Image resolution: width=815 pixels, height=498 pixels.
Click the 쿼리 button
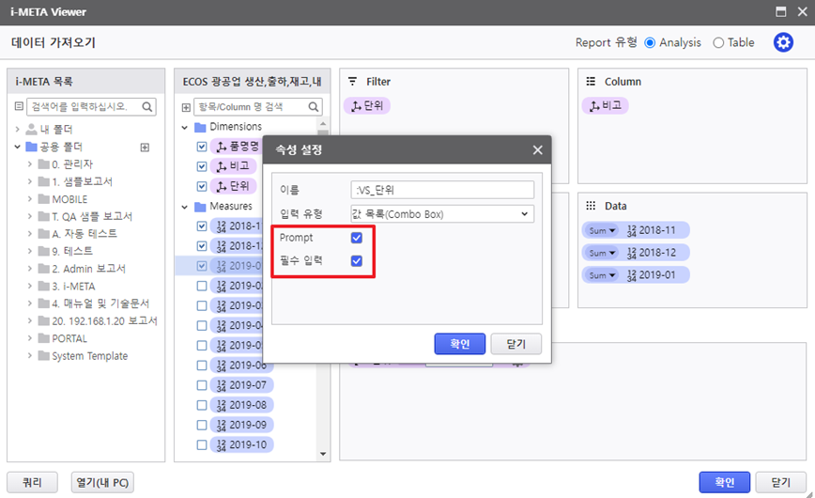pos(32,482)
